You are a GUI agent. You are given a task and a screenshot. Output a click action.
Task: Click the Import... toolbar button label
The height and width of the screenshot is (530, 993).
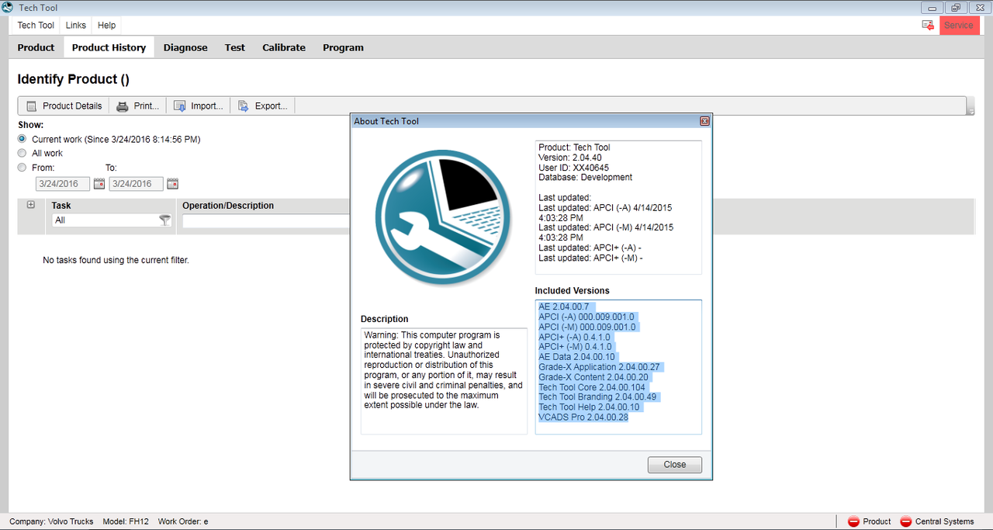point(207,106)
